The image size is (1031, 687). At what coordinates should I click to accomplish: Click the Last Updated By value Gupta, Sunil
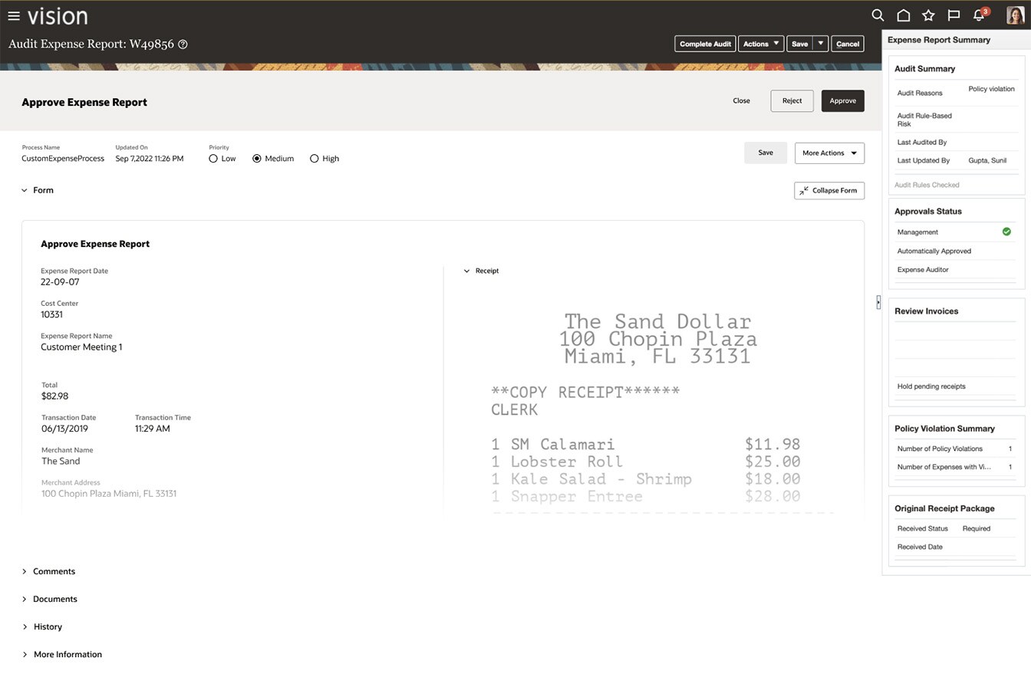(x=987, y=161)
